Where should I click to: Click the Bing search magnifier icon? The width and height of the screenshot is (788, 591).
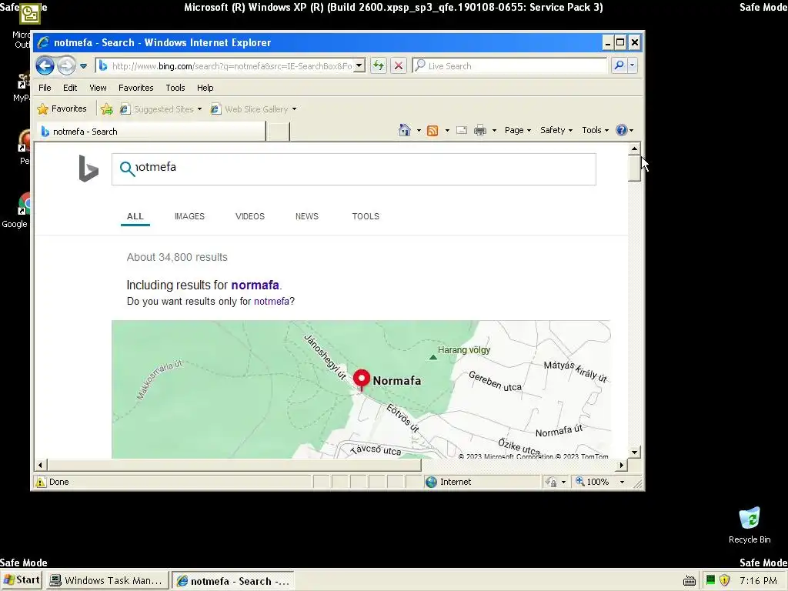pyautogui.click(x=127, y=169)
